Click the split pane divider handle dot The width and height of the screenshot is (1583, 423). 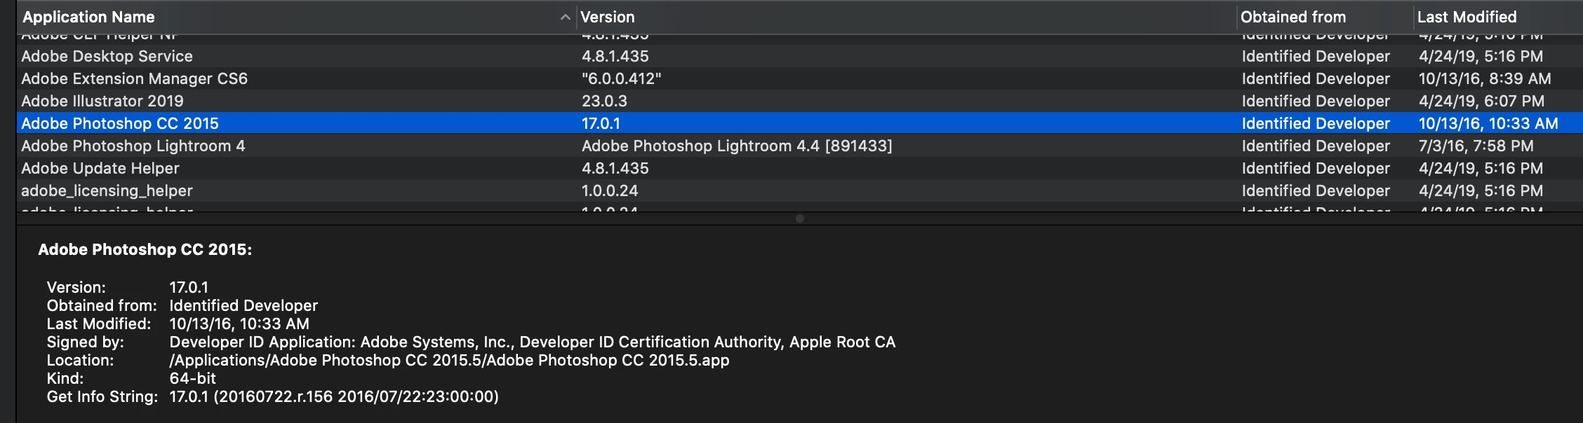tap(800, 219)
